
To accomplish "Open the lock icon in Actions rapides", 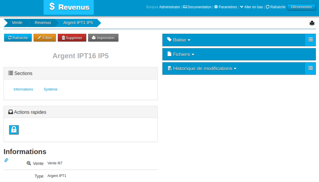I will click(14, 130).
